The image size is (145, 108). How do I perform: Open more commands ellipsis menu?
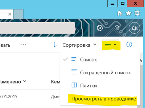(x=23, y=45)
